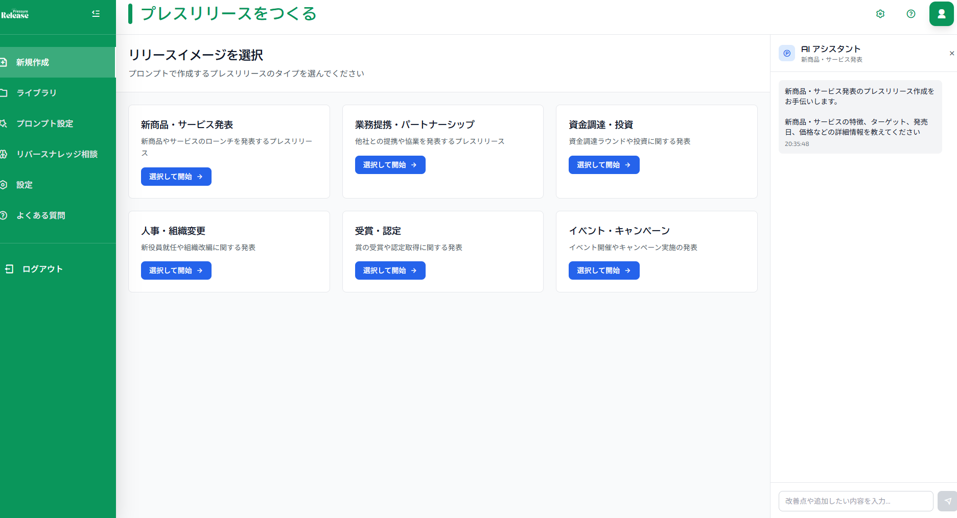Screen dimensions: 957x518
Task: Collapse the sidebar with the toggle arrow
Action: pyautogui.click(x=96, y=14)
